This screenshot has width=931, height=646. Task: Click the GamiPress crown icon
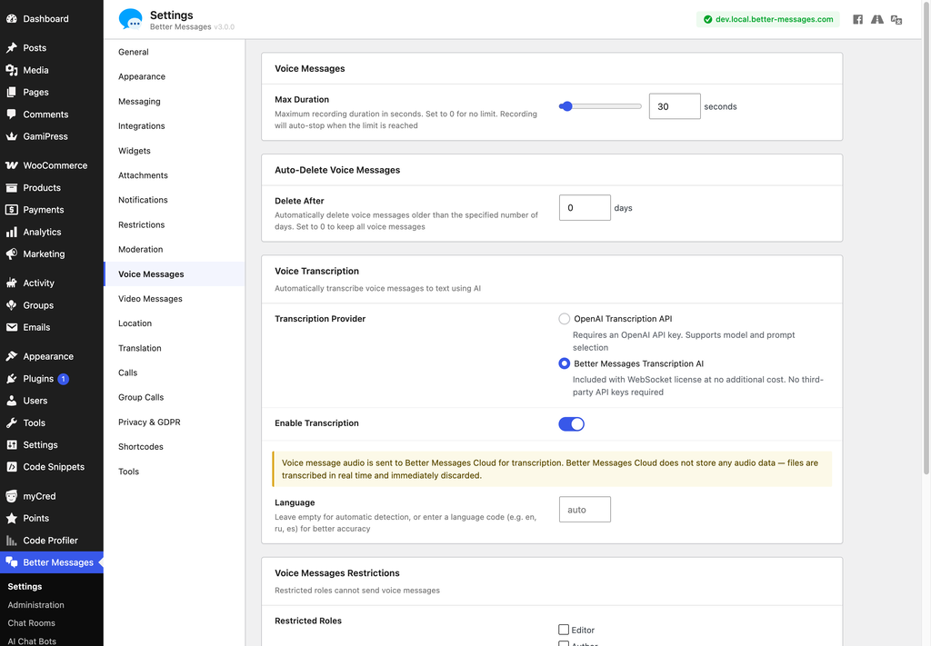(x=11, y=136)
